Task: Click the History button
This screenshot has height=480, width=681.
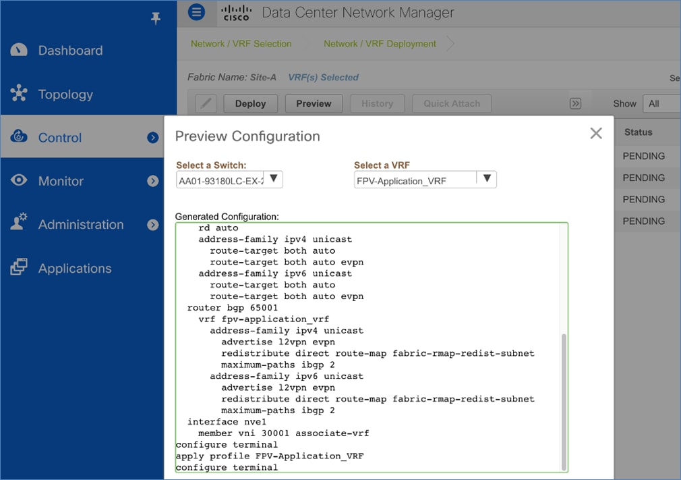Action: click(377, 103)
